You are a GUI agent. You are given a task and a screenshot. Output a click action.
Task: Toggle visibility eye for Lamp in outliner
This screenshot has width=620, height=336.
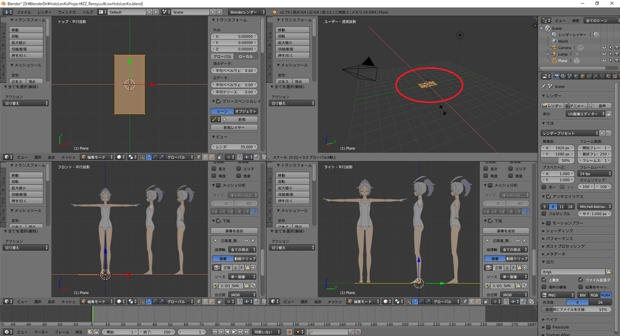[x=604, y=54]
